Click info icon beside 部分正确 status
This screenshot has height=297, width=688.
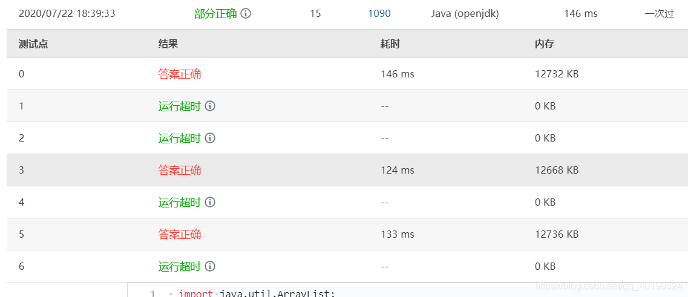tap(246, 13)
